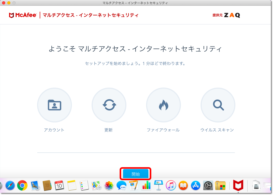Open Keynote podium icon in Dock
This screenshot has height=195, width=273.
[159, 185]
